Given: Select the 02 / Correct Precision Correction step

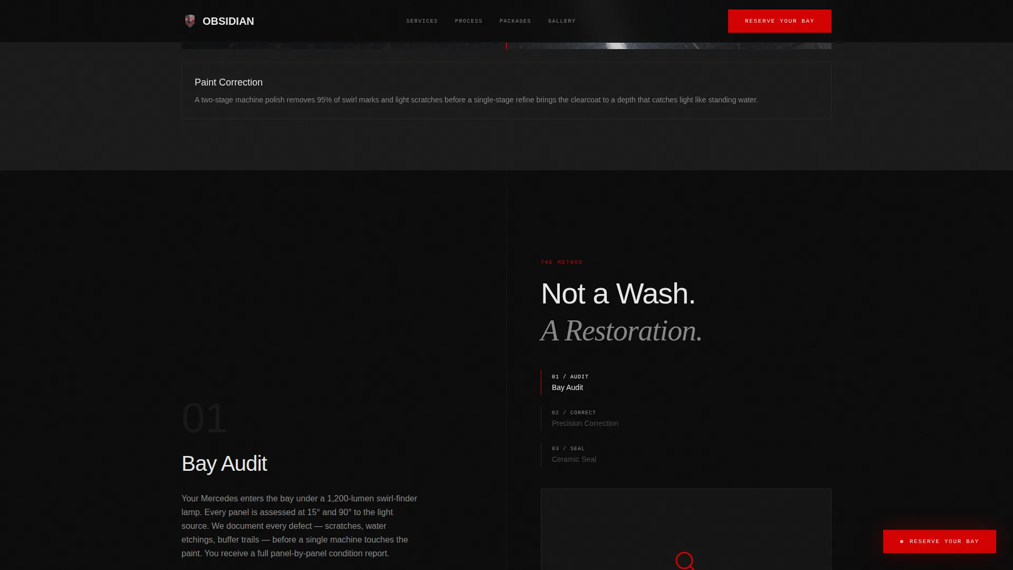Looking at the screenshot, I should tap(686, 418).
